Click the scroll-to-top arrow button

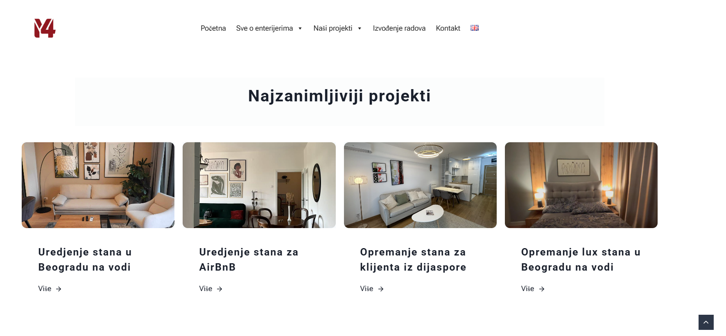tap(706, 322)
